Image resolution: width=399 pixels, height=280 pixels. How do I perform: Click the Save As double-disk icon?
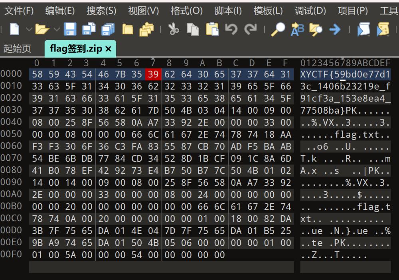89,29
